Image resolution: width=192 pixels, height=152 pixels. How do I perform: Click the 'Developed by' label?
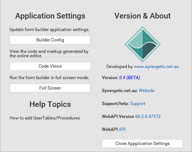[120, 67]
